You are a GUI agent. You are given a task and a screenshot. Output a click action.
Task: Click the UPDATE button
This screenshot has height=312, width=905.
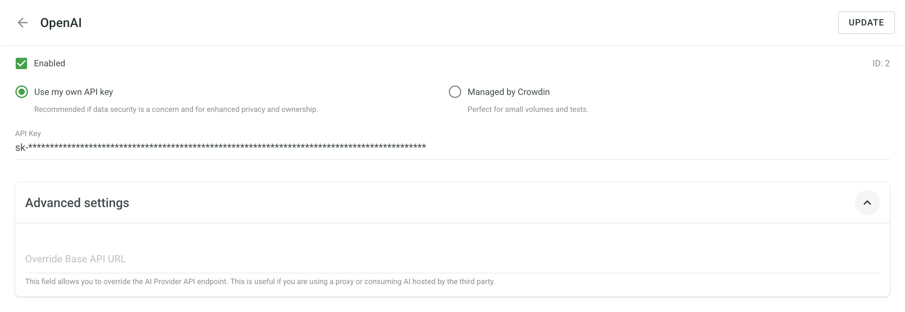coord(866,23)
